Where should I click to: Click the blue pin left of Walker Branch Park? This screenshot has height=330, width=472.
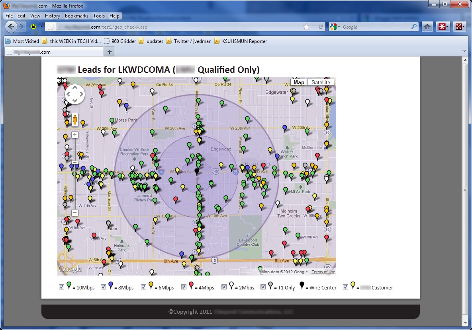coord(277,156)
